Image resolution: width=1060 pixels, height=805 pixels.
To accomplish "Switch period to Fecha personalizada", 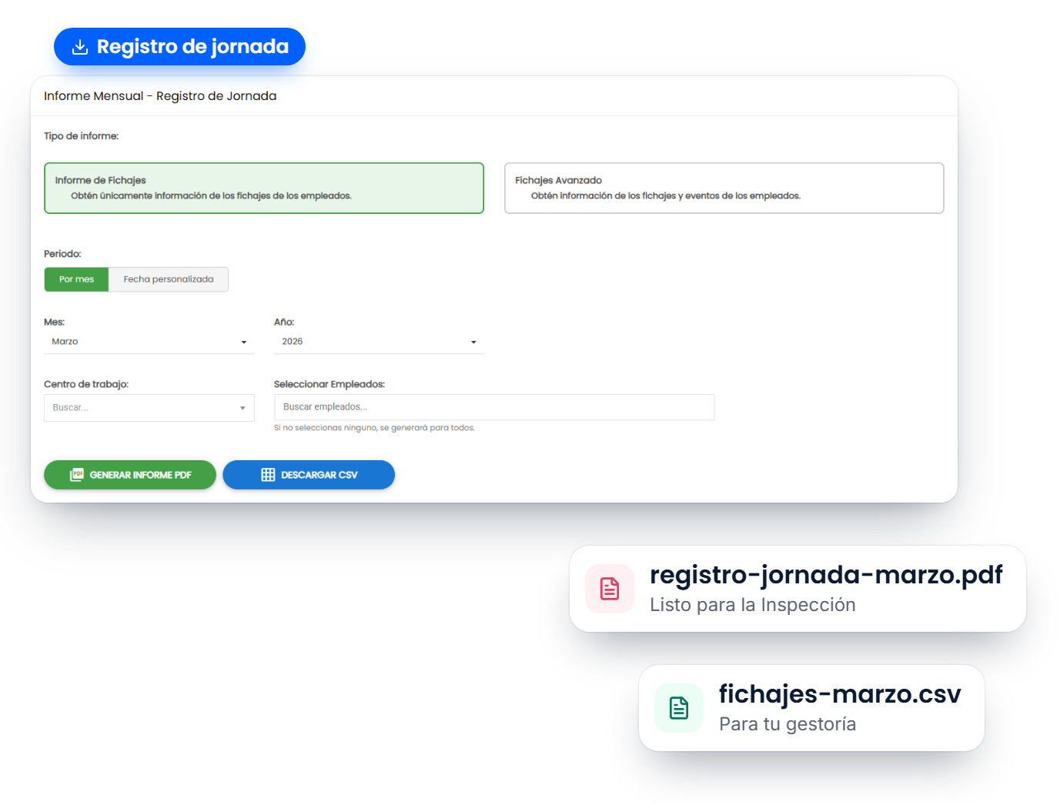I will (x=169, y=279).
